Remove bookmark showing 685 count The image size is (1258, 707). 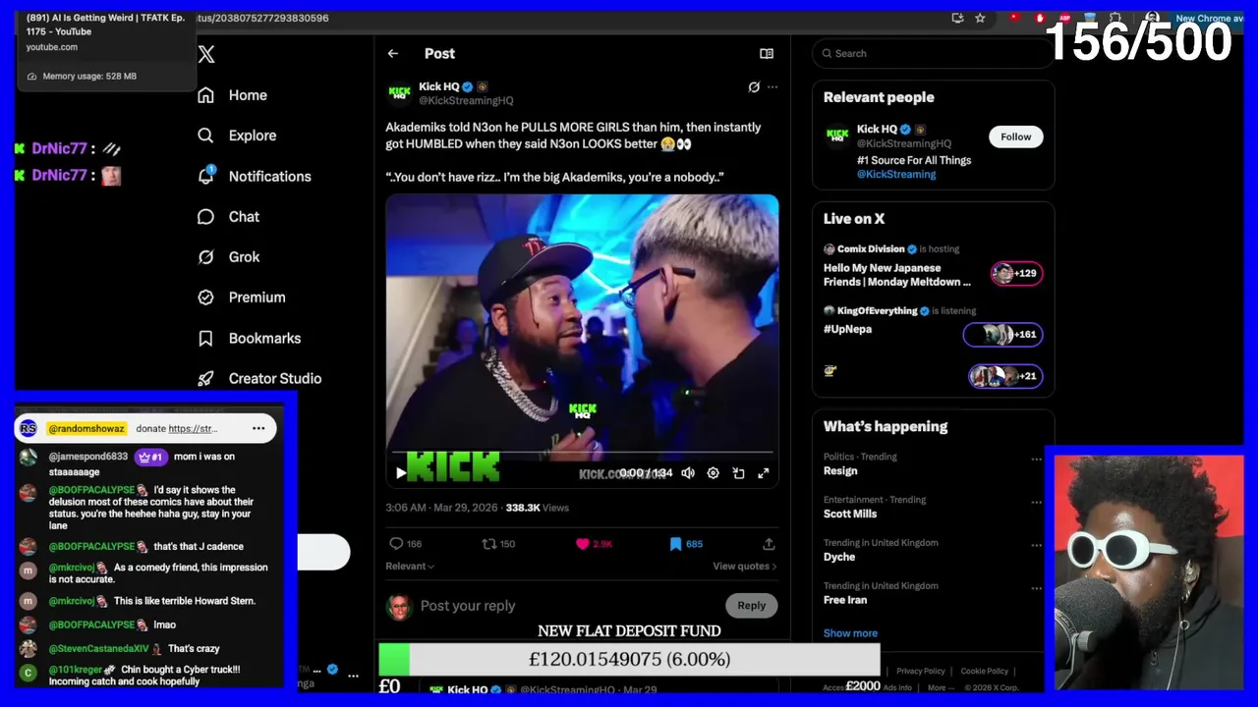(686, 544)
